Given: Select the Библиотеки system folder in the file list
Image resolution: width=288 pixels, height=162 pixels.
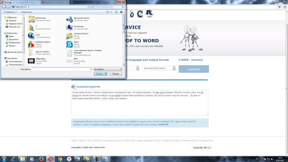Looking at the screenshot, I should tap(40, 19).
